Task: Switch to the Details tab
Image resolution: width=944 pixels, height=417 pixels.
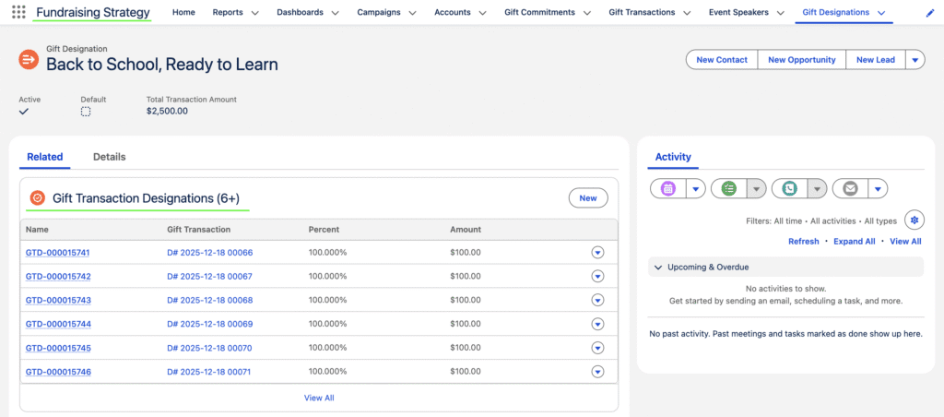Action: tap(109, 157)
